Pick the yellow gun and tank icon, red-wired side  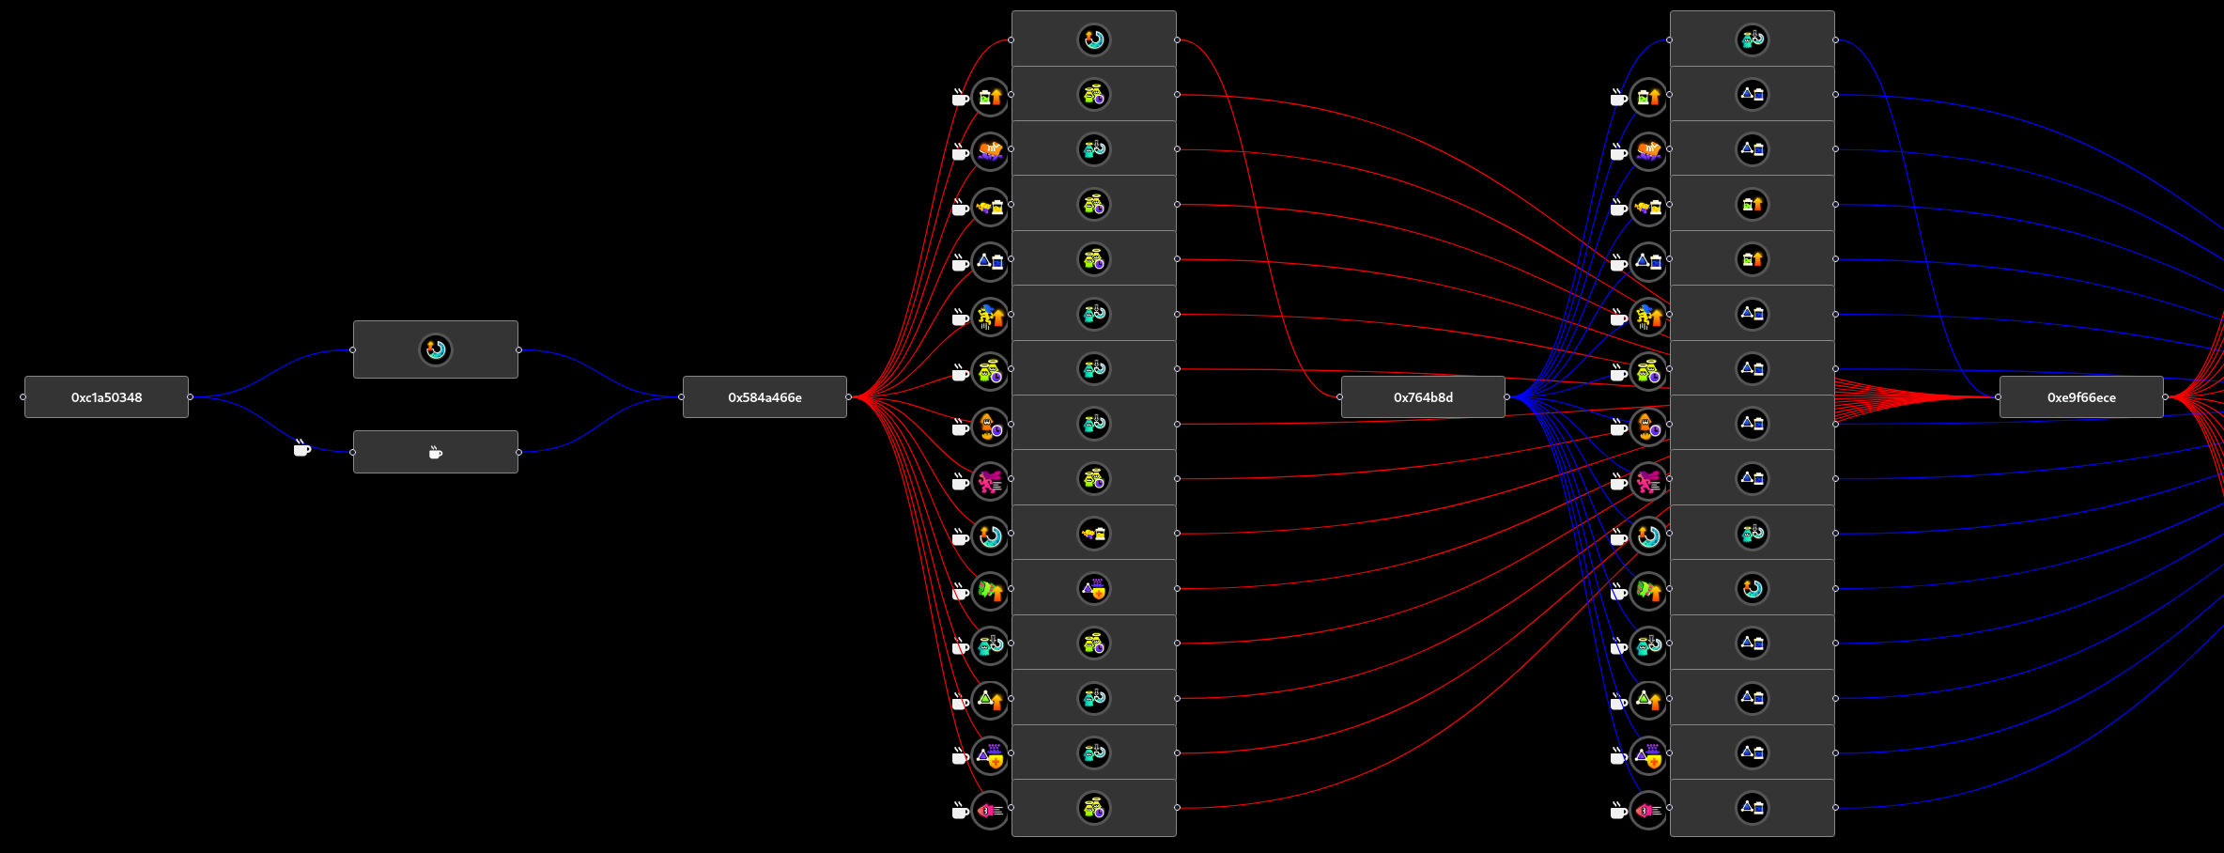coord(990,206)
